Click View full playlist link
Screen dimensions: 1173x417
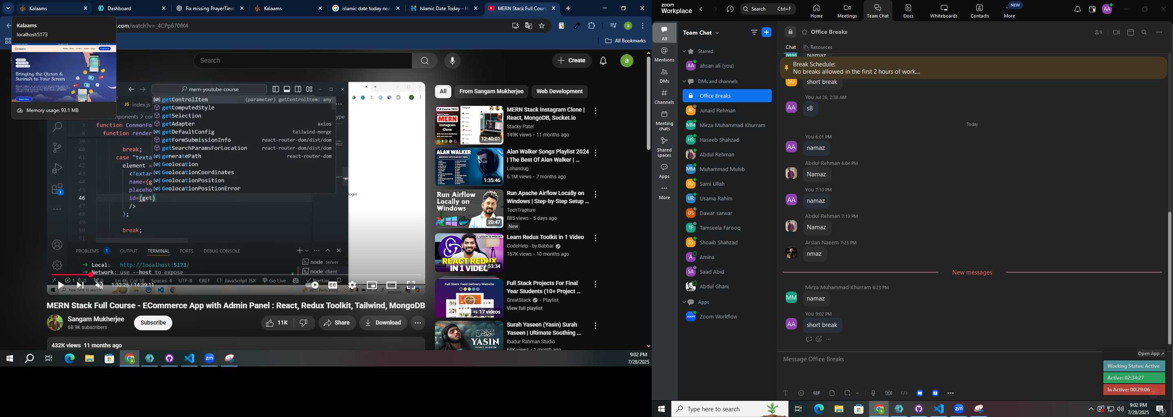tap(525, 309)
